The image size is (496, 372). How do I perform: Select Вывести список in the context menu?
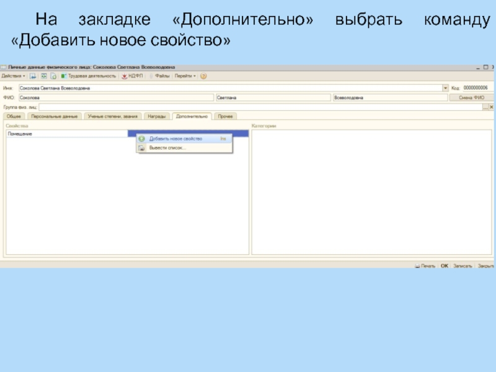167,148
